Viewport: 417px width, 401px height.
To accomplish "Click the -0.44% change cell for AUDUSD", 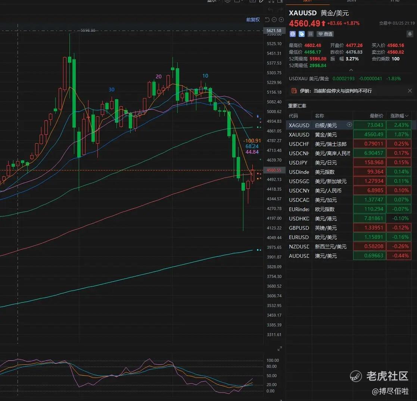I will coord(399,256).
